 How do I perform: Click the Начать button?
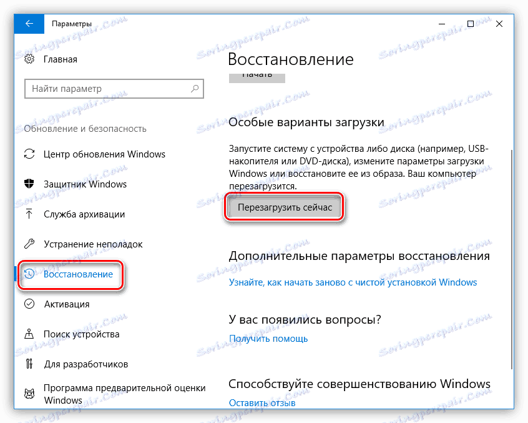pyautogui.click(x=257, y=77)
